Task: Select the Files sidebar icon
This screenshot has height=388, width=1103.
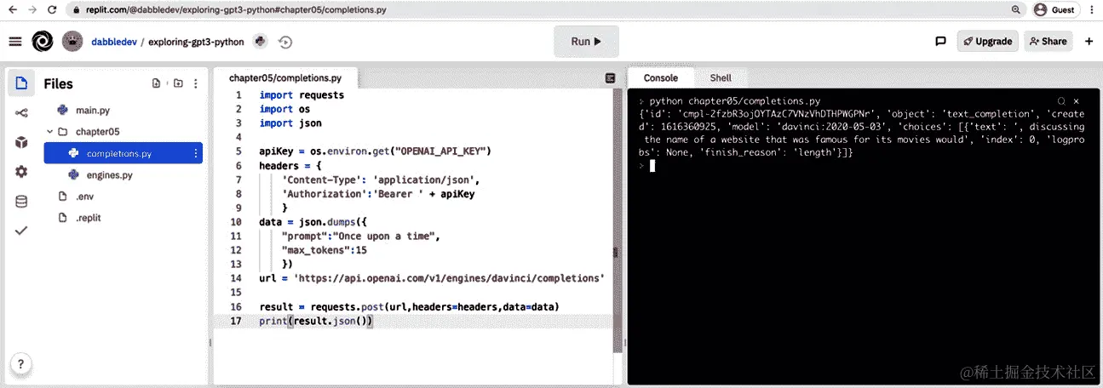Action: (21, 83)
